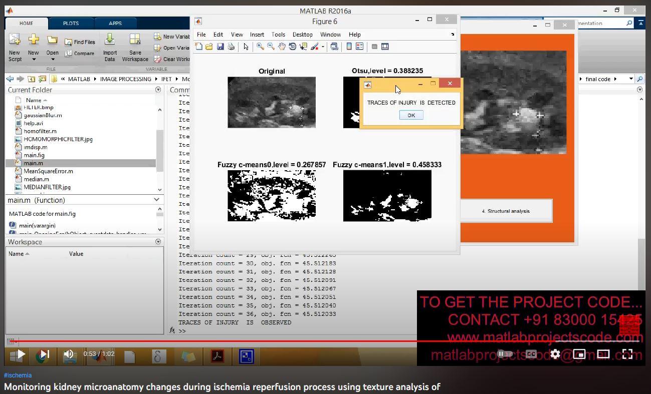Mute the video volume
This screenshot has height=394, width=651.
point(70,354)
